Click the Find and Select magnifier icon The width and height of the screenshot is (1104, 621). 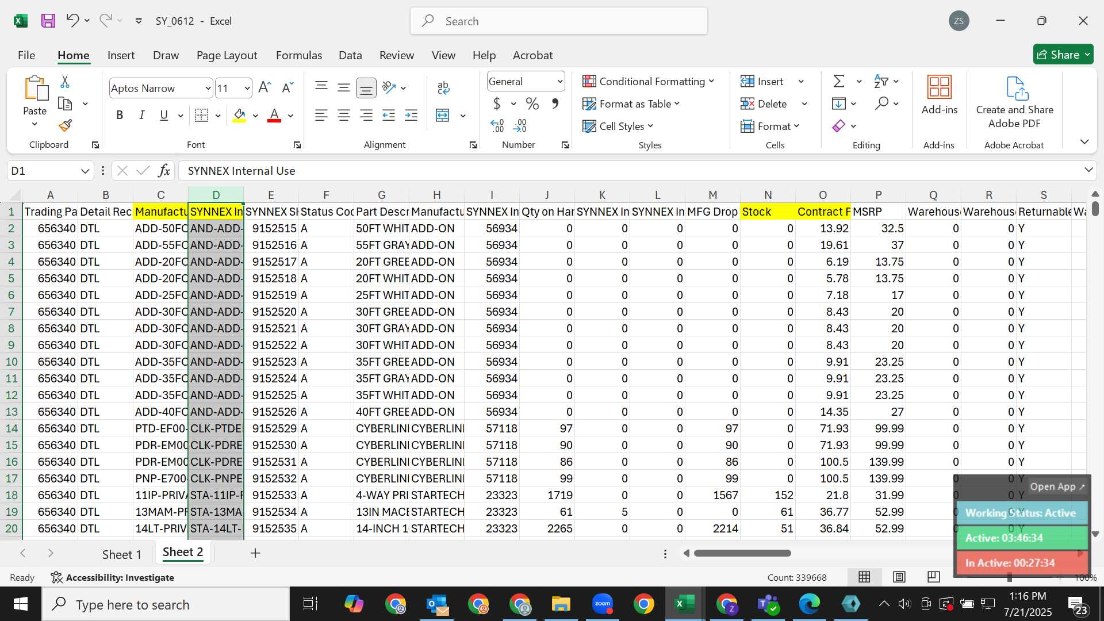pos(881,103)
